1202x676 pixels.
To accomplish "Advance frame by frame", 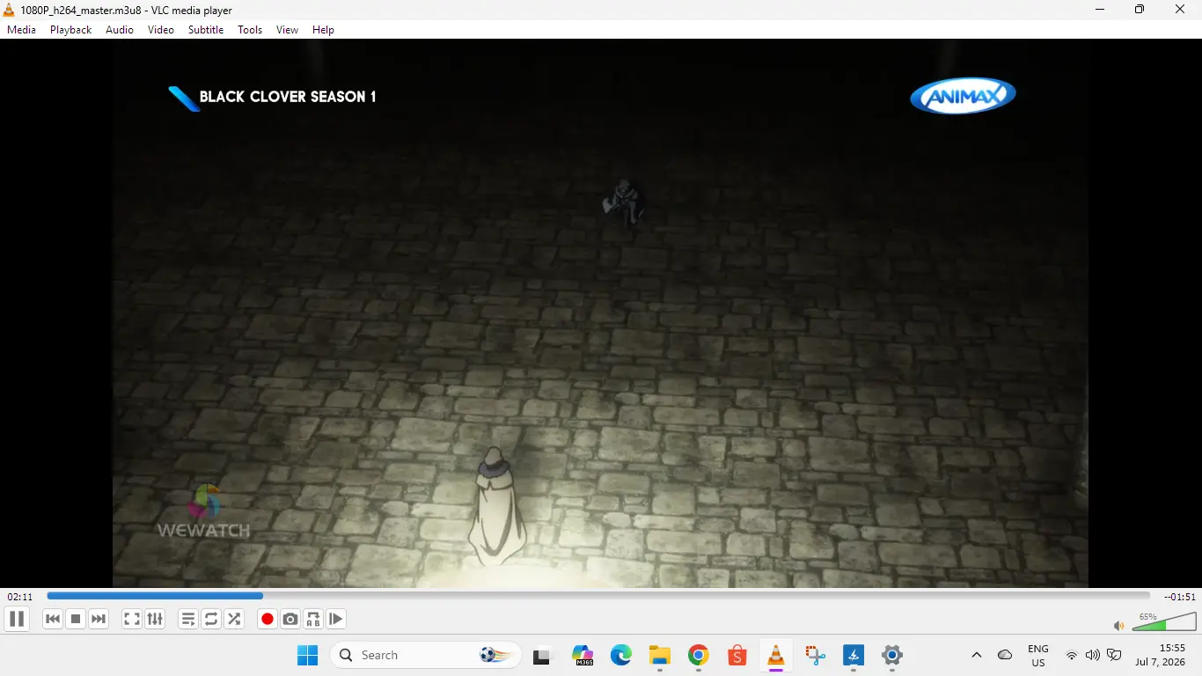I will pos(336,619).
